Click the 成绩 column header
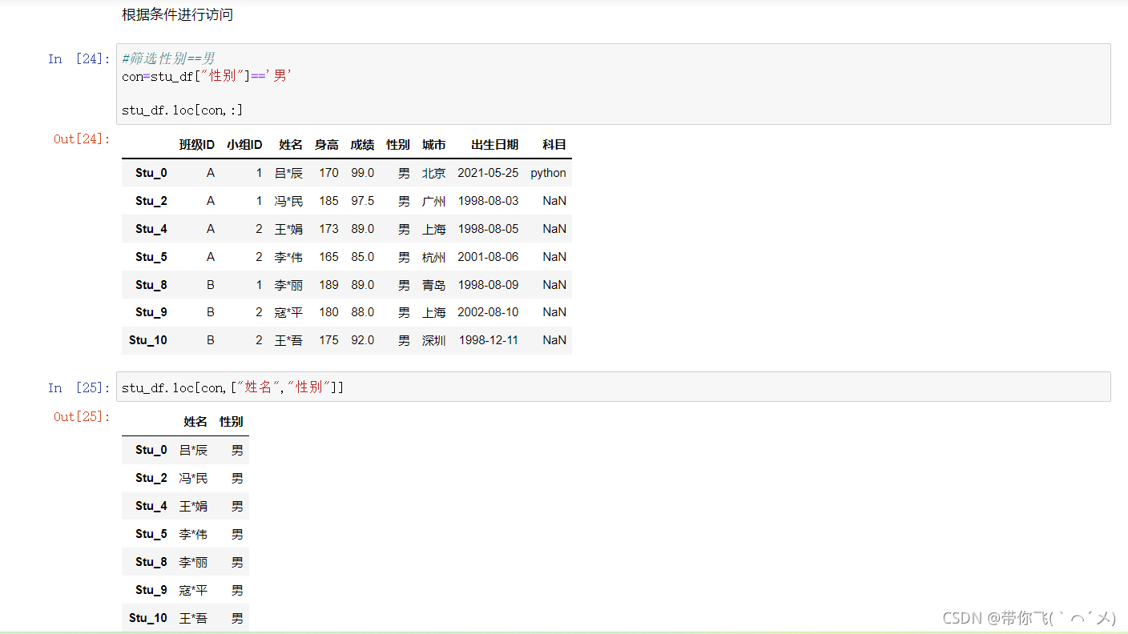 point(362,145)
